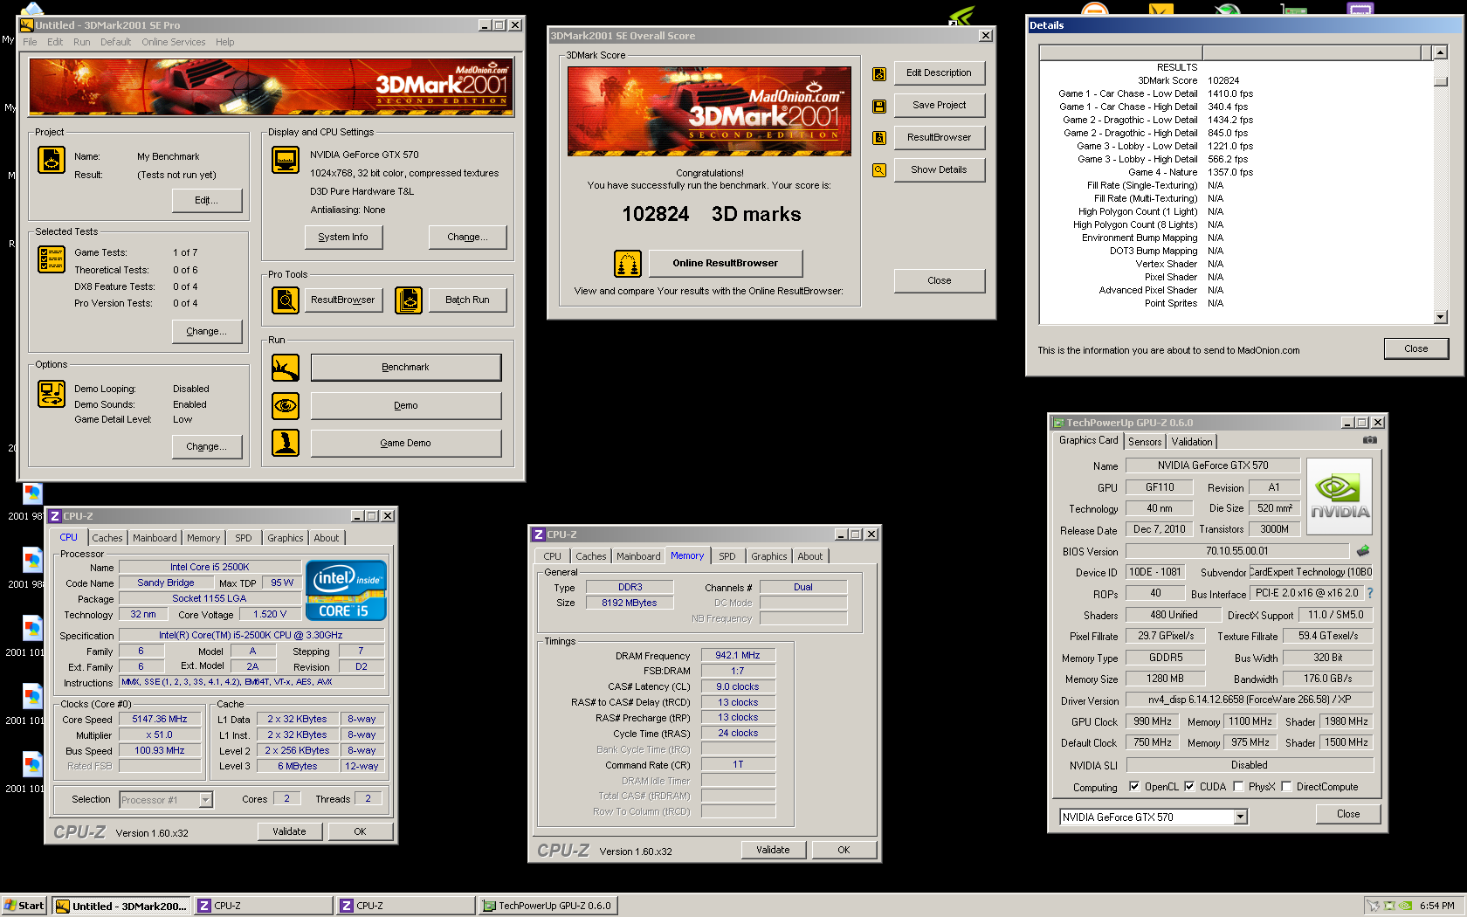
Task: Click the Demo eye icon
Action: (x=286, y=405)
